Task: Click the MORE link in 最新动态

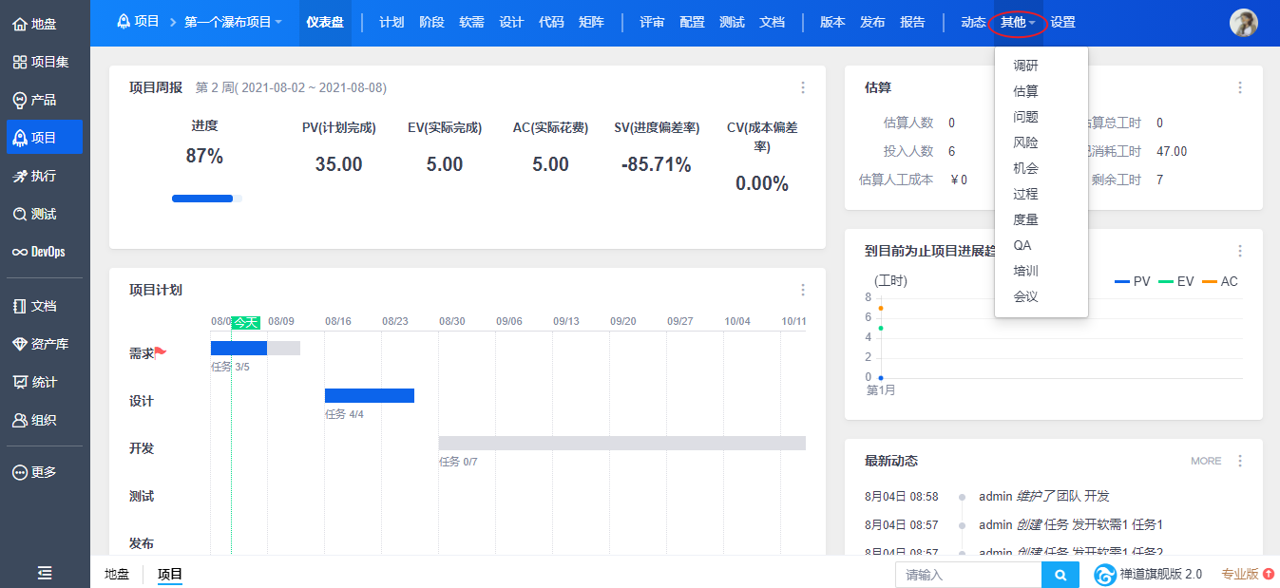Action: coord(1206,461)
